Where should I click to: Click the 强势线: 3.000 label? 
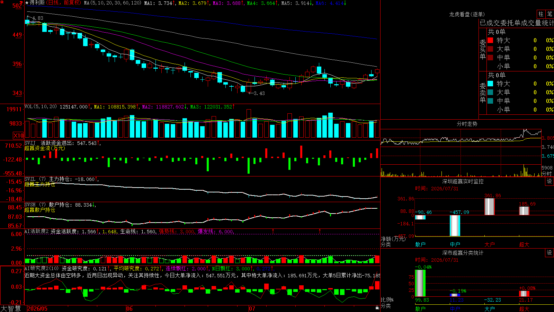[177, 231]
